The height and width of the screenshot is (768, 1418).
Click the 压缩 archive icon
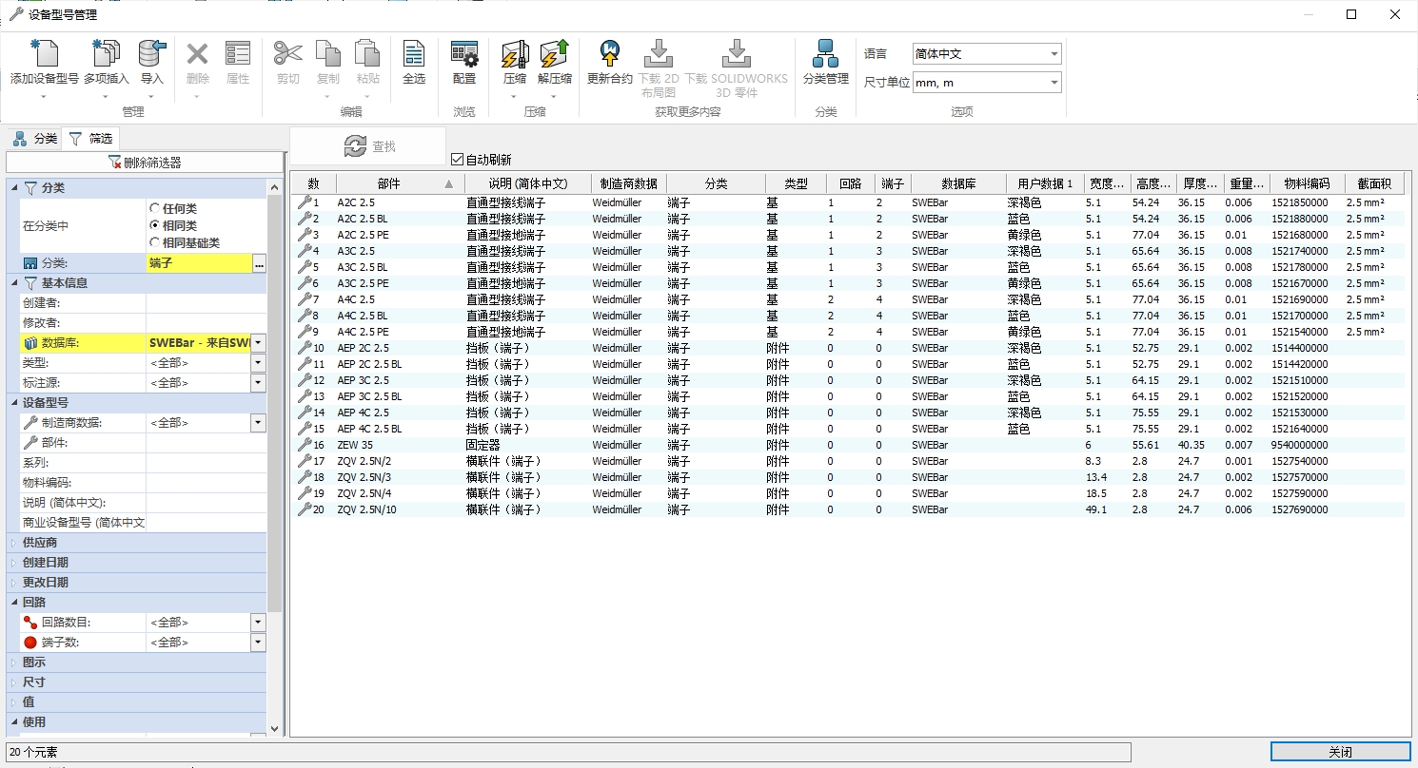(x=514, y=55)
